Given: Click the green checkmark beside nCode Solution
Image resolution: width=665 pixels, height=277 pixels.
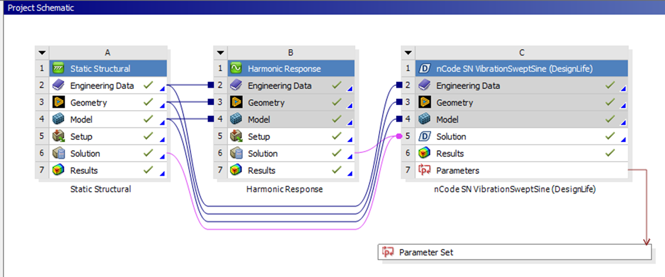Looking at the screenshot, I should (610, 136).
